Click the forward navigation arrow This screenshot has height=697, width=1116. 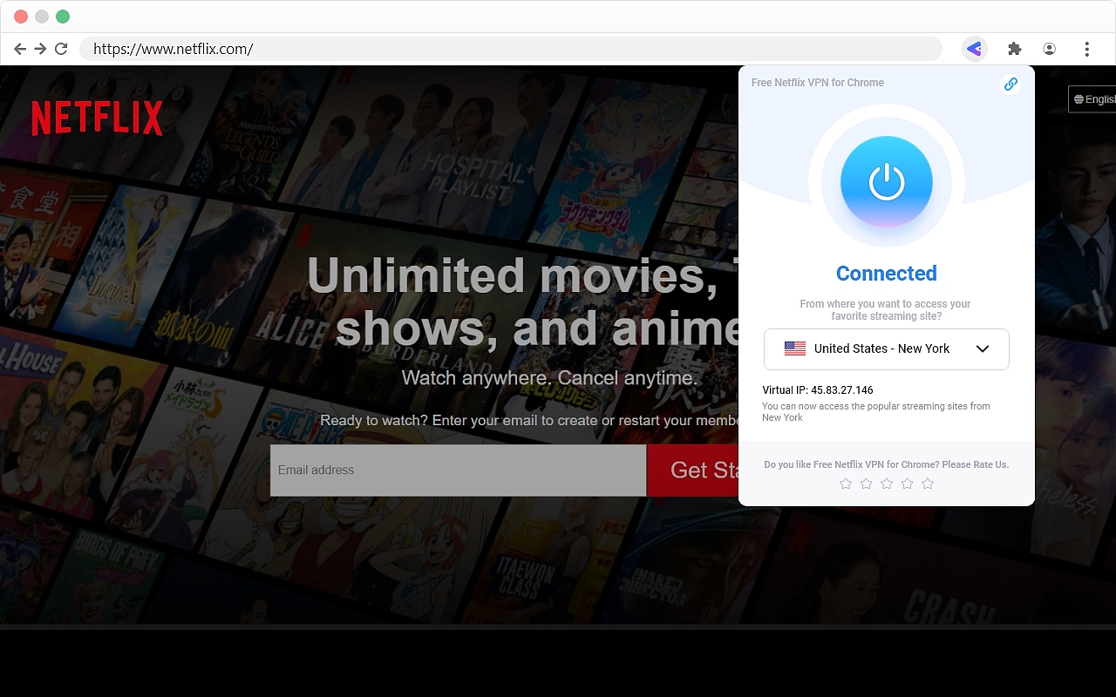(x=39, y=49)
